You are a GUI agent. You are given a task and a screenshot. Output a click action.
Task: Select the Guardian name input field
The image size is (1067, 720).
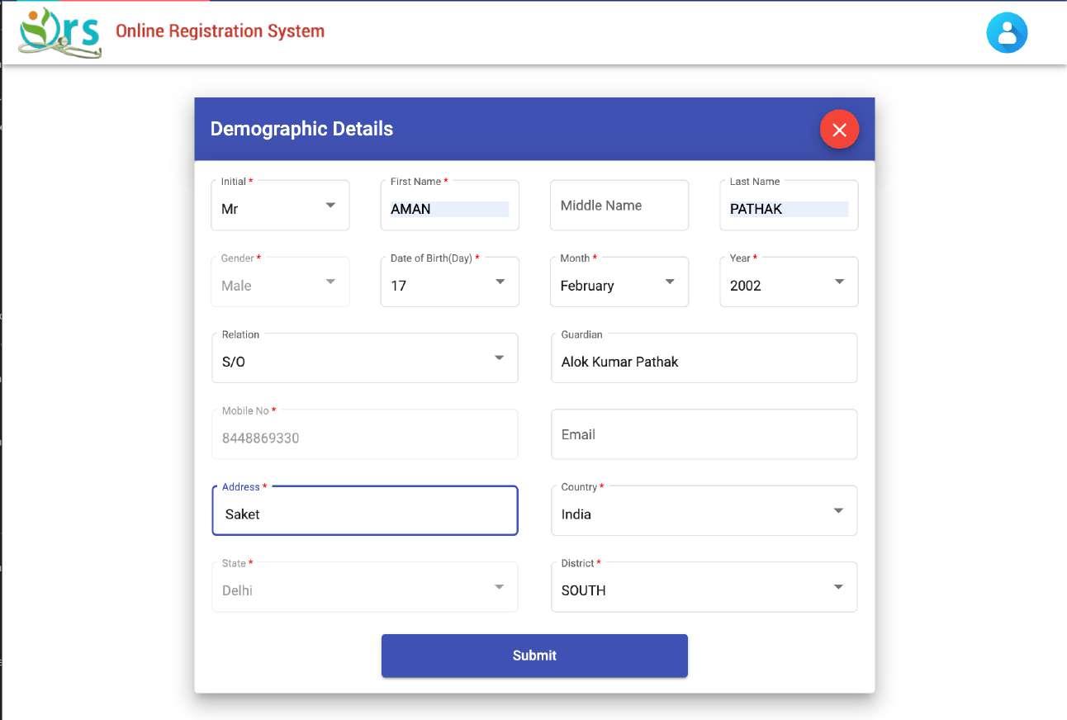pos(704,361)
